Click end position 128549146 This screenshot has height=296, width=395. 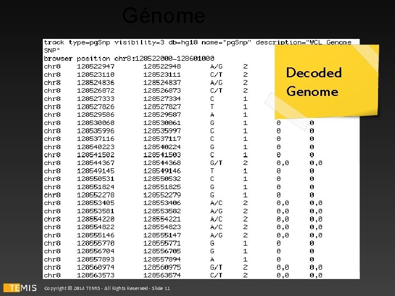[x=162, y=171]
